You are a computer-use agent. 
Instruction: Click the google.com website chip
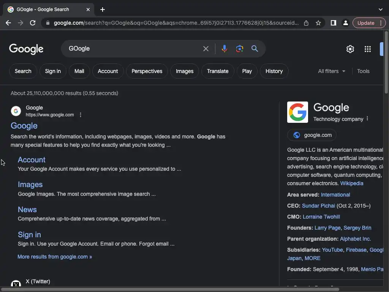click(x=312, y=135)
